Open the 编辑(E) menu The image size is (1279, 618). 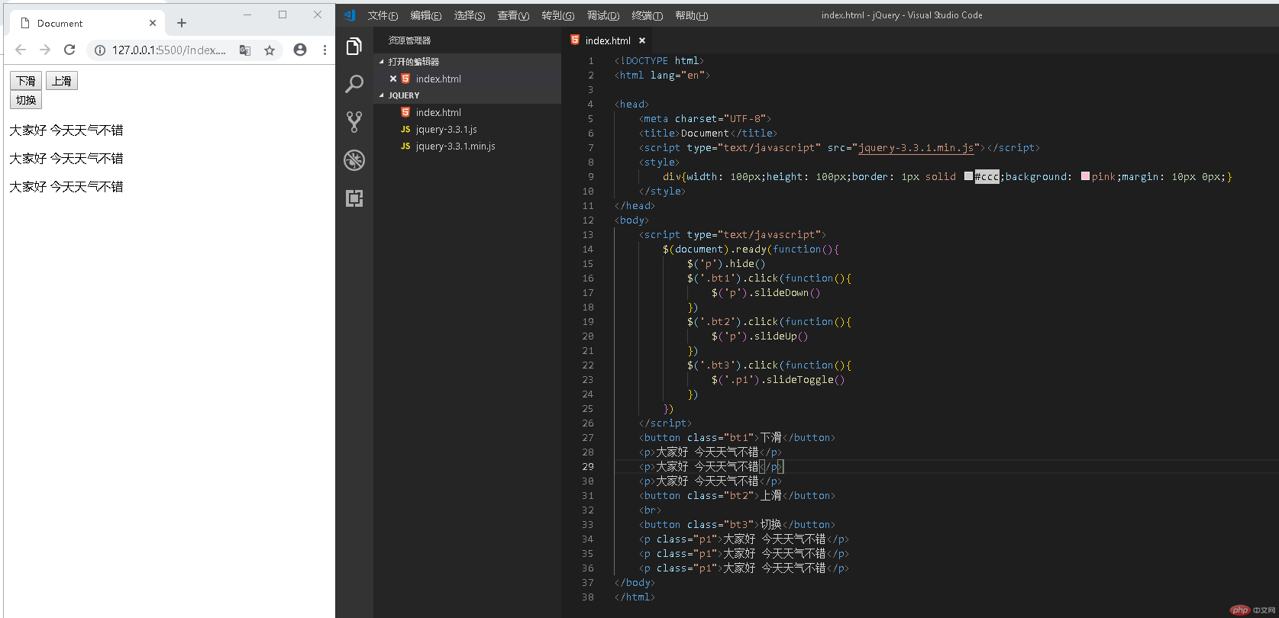(425, 15)
